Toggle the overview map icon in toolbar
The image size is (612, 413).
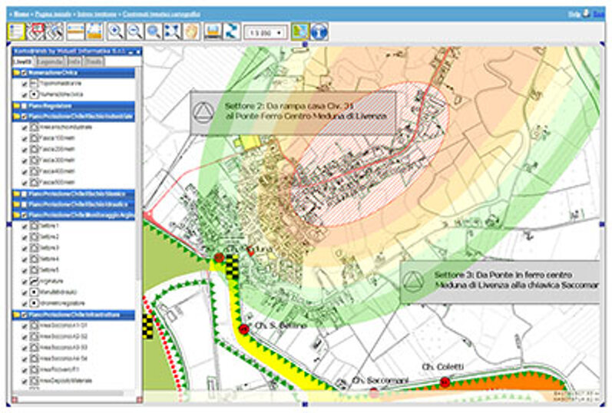[x=300, y=31]
